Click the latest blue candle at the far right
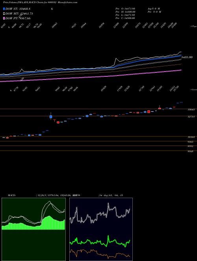The height and width of the screenshot is (261, 197). [x=181, y=102]
